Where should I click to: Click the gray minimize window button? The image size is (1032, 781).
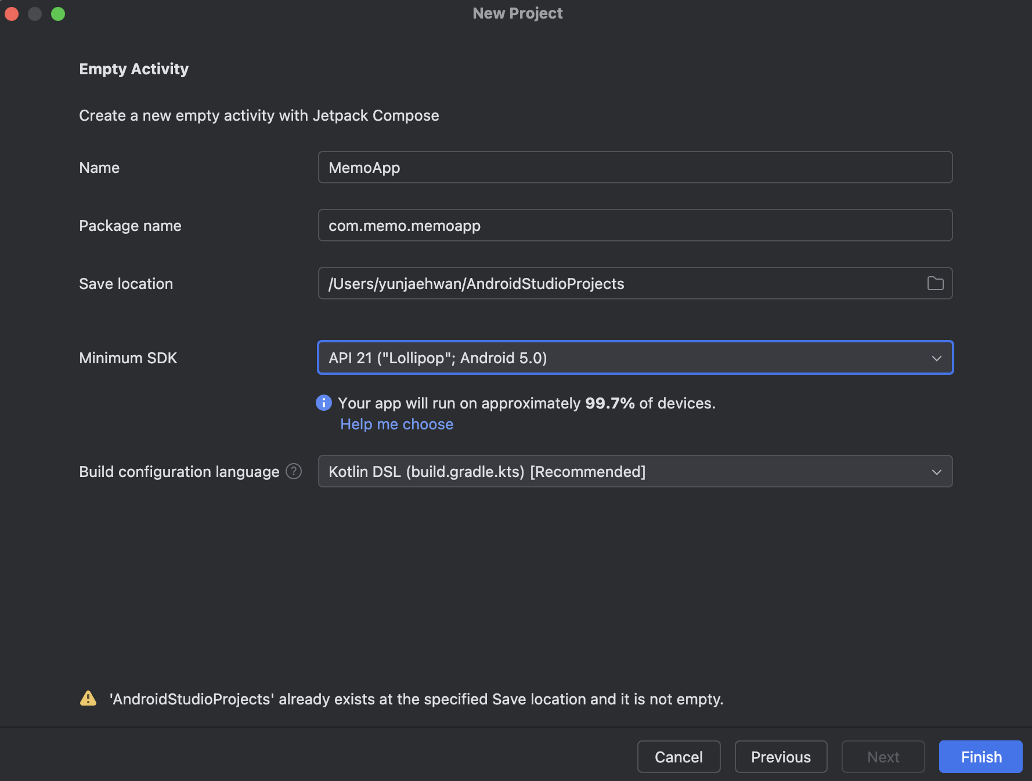click(x=35, y=14)
